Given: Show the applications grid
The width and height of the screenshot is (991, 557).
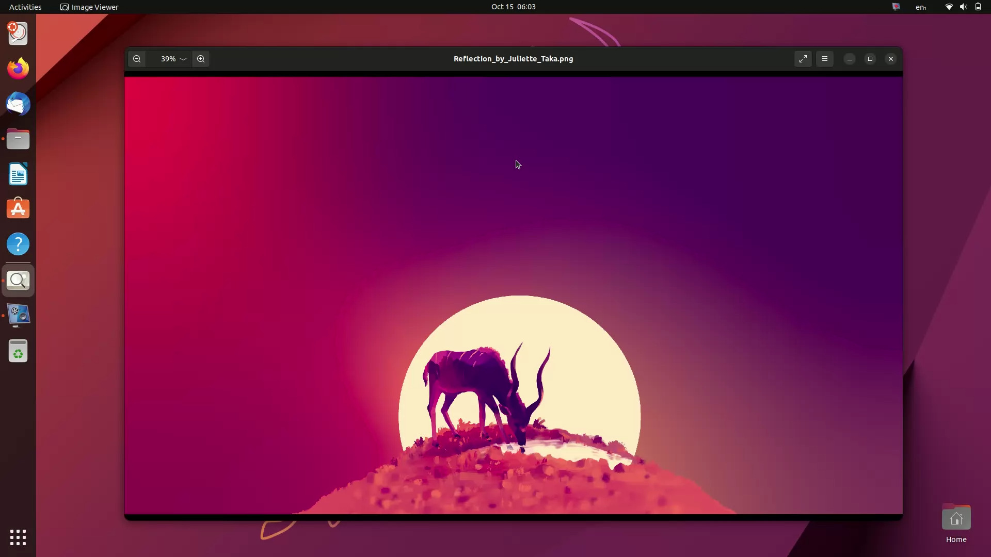Looking at the screenshot, I should [x=18, y=537].
